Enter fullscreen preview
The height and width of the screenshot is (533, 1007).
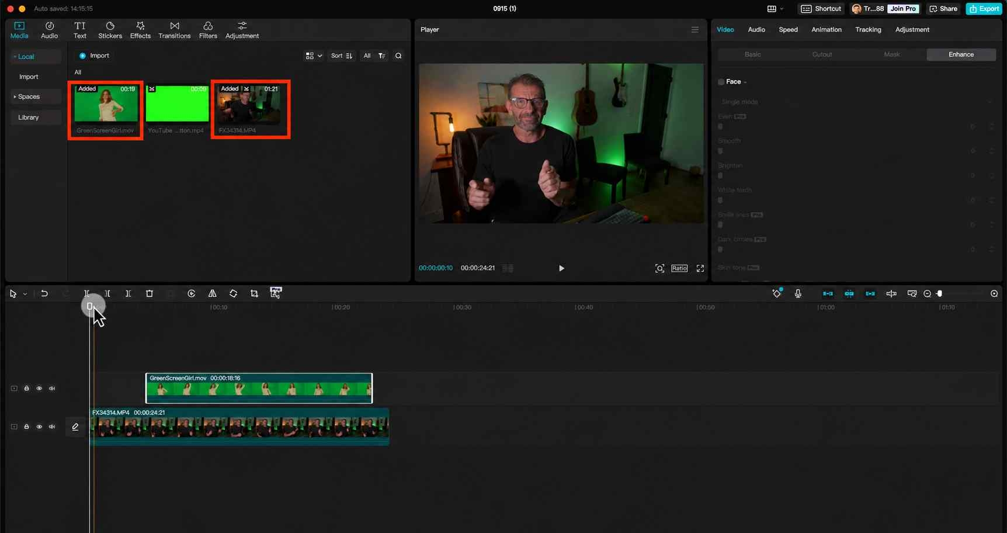700,268
